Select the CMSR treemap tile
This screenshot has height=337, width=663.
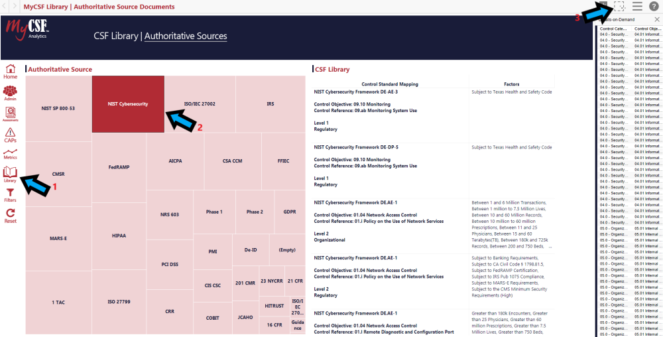click(58, 174)
